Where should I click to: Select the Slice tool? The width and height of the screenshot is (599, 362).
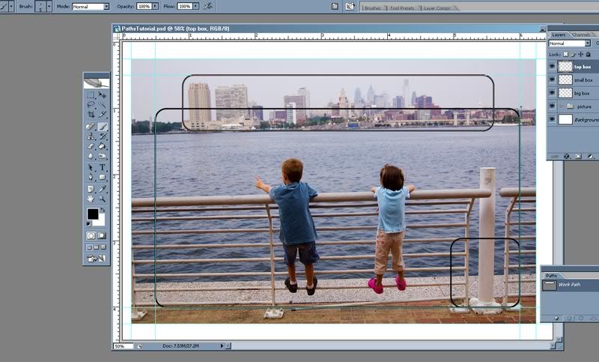[102, 114]
